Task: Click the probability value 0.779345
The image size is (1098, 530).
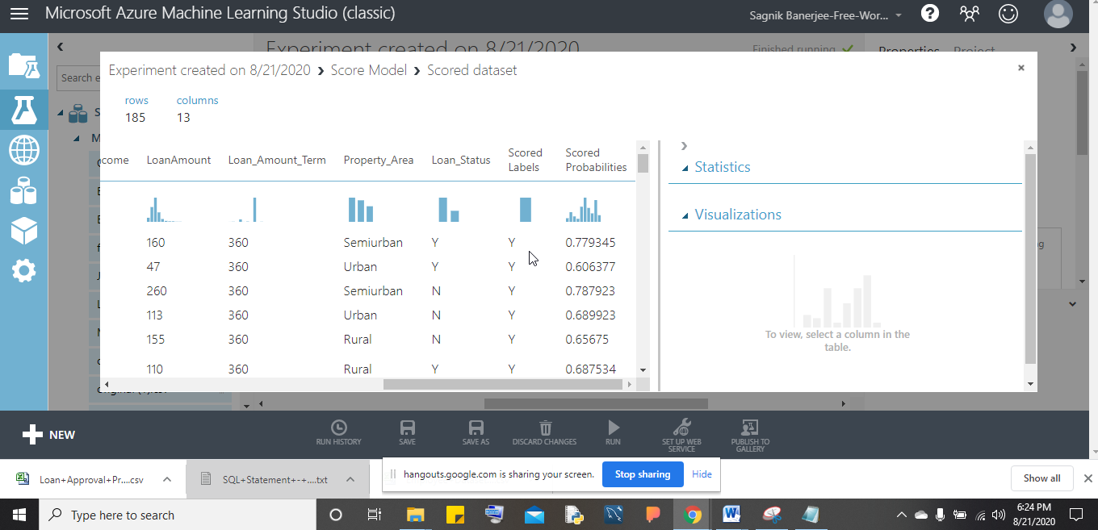Action: 590,242
